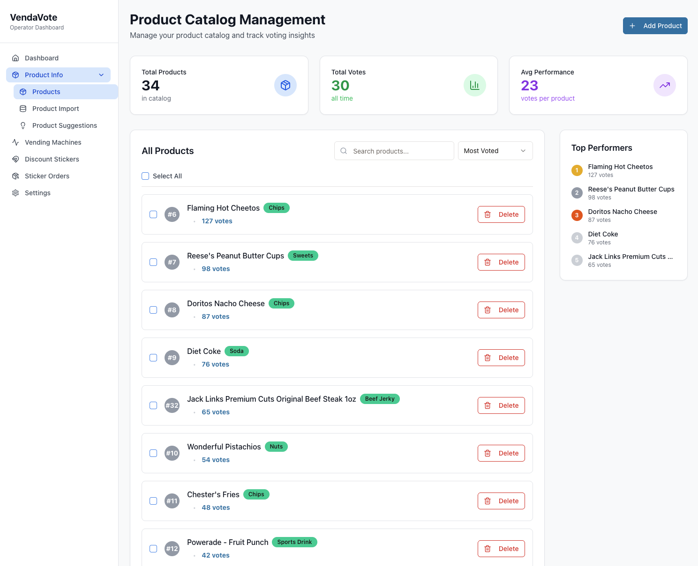Click the Sweets category tag
Screen dimensions: 698x566
[303, 256]
